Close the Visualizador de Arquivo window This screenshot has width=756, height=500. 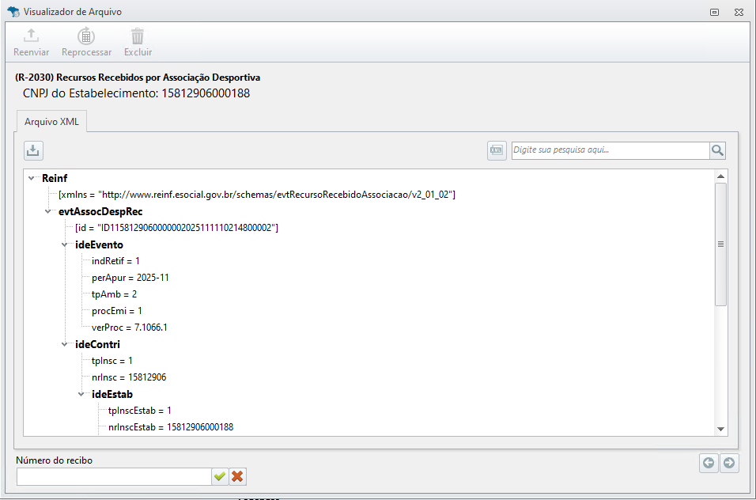(x=739, y=12)
